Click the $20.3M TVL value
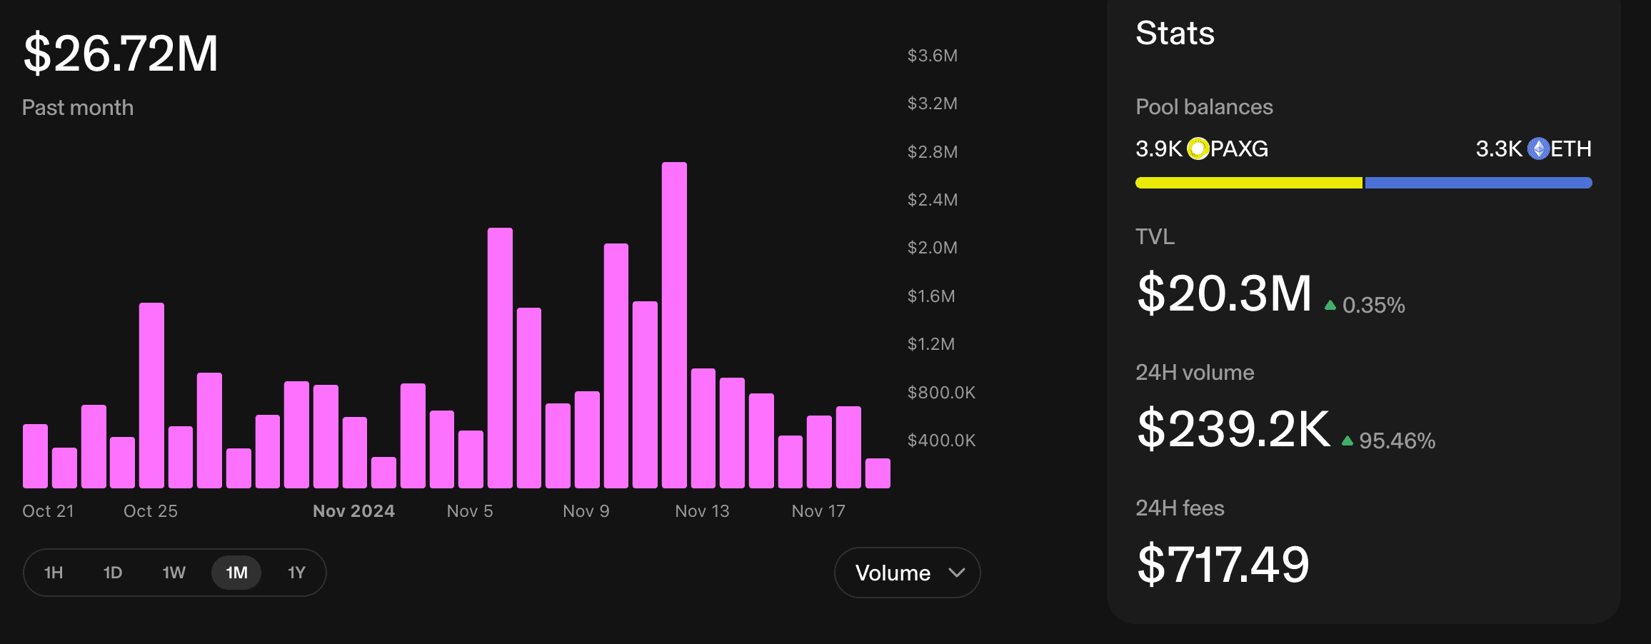1651x644 pixels. (1224, 293)
